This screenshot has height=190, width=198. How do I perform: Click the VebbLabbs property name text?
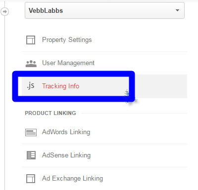tap(46, 11)
